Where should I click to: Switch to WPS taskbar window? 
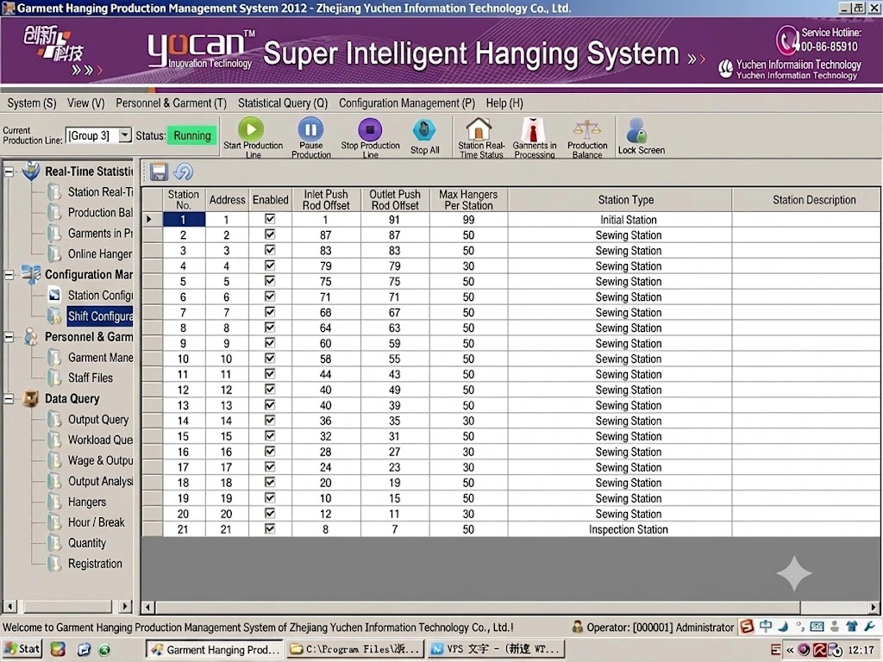click(496, 650)
